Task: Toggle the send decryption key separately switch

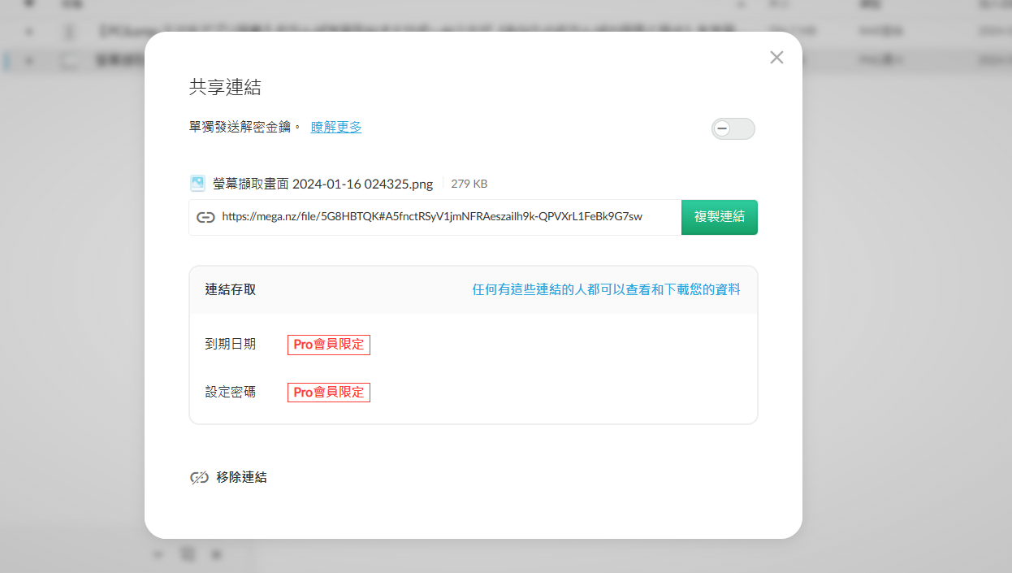Action: tap(733, 128)
